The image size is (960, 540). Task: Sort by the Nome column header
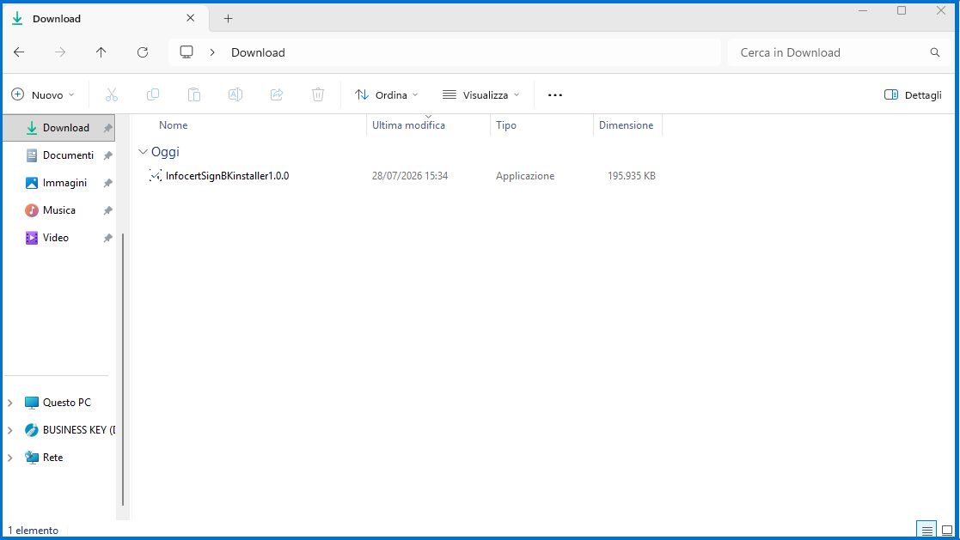[174, 125]
